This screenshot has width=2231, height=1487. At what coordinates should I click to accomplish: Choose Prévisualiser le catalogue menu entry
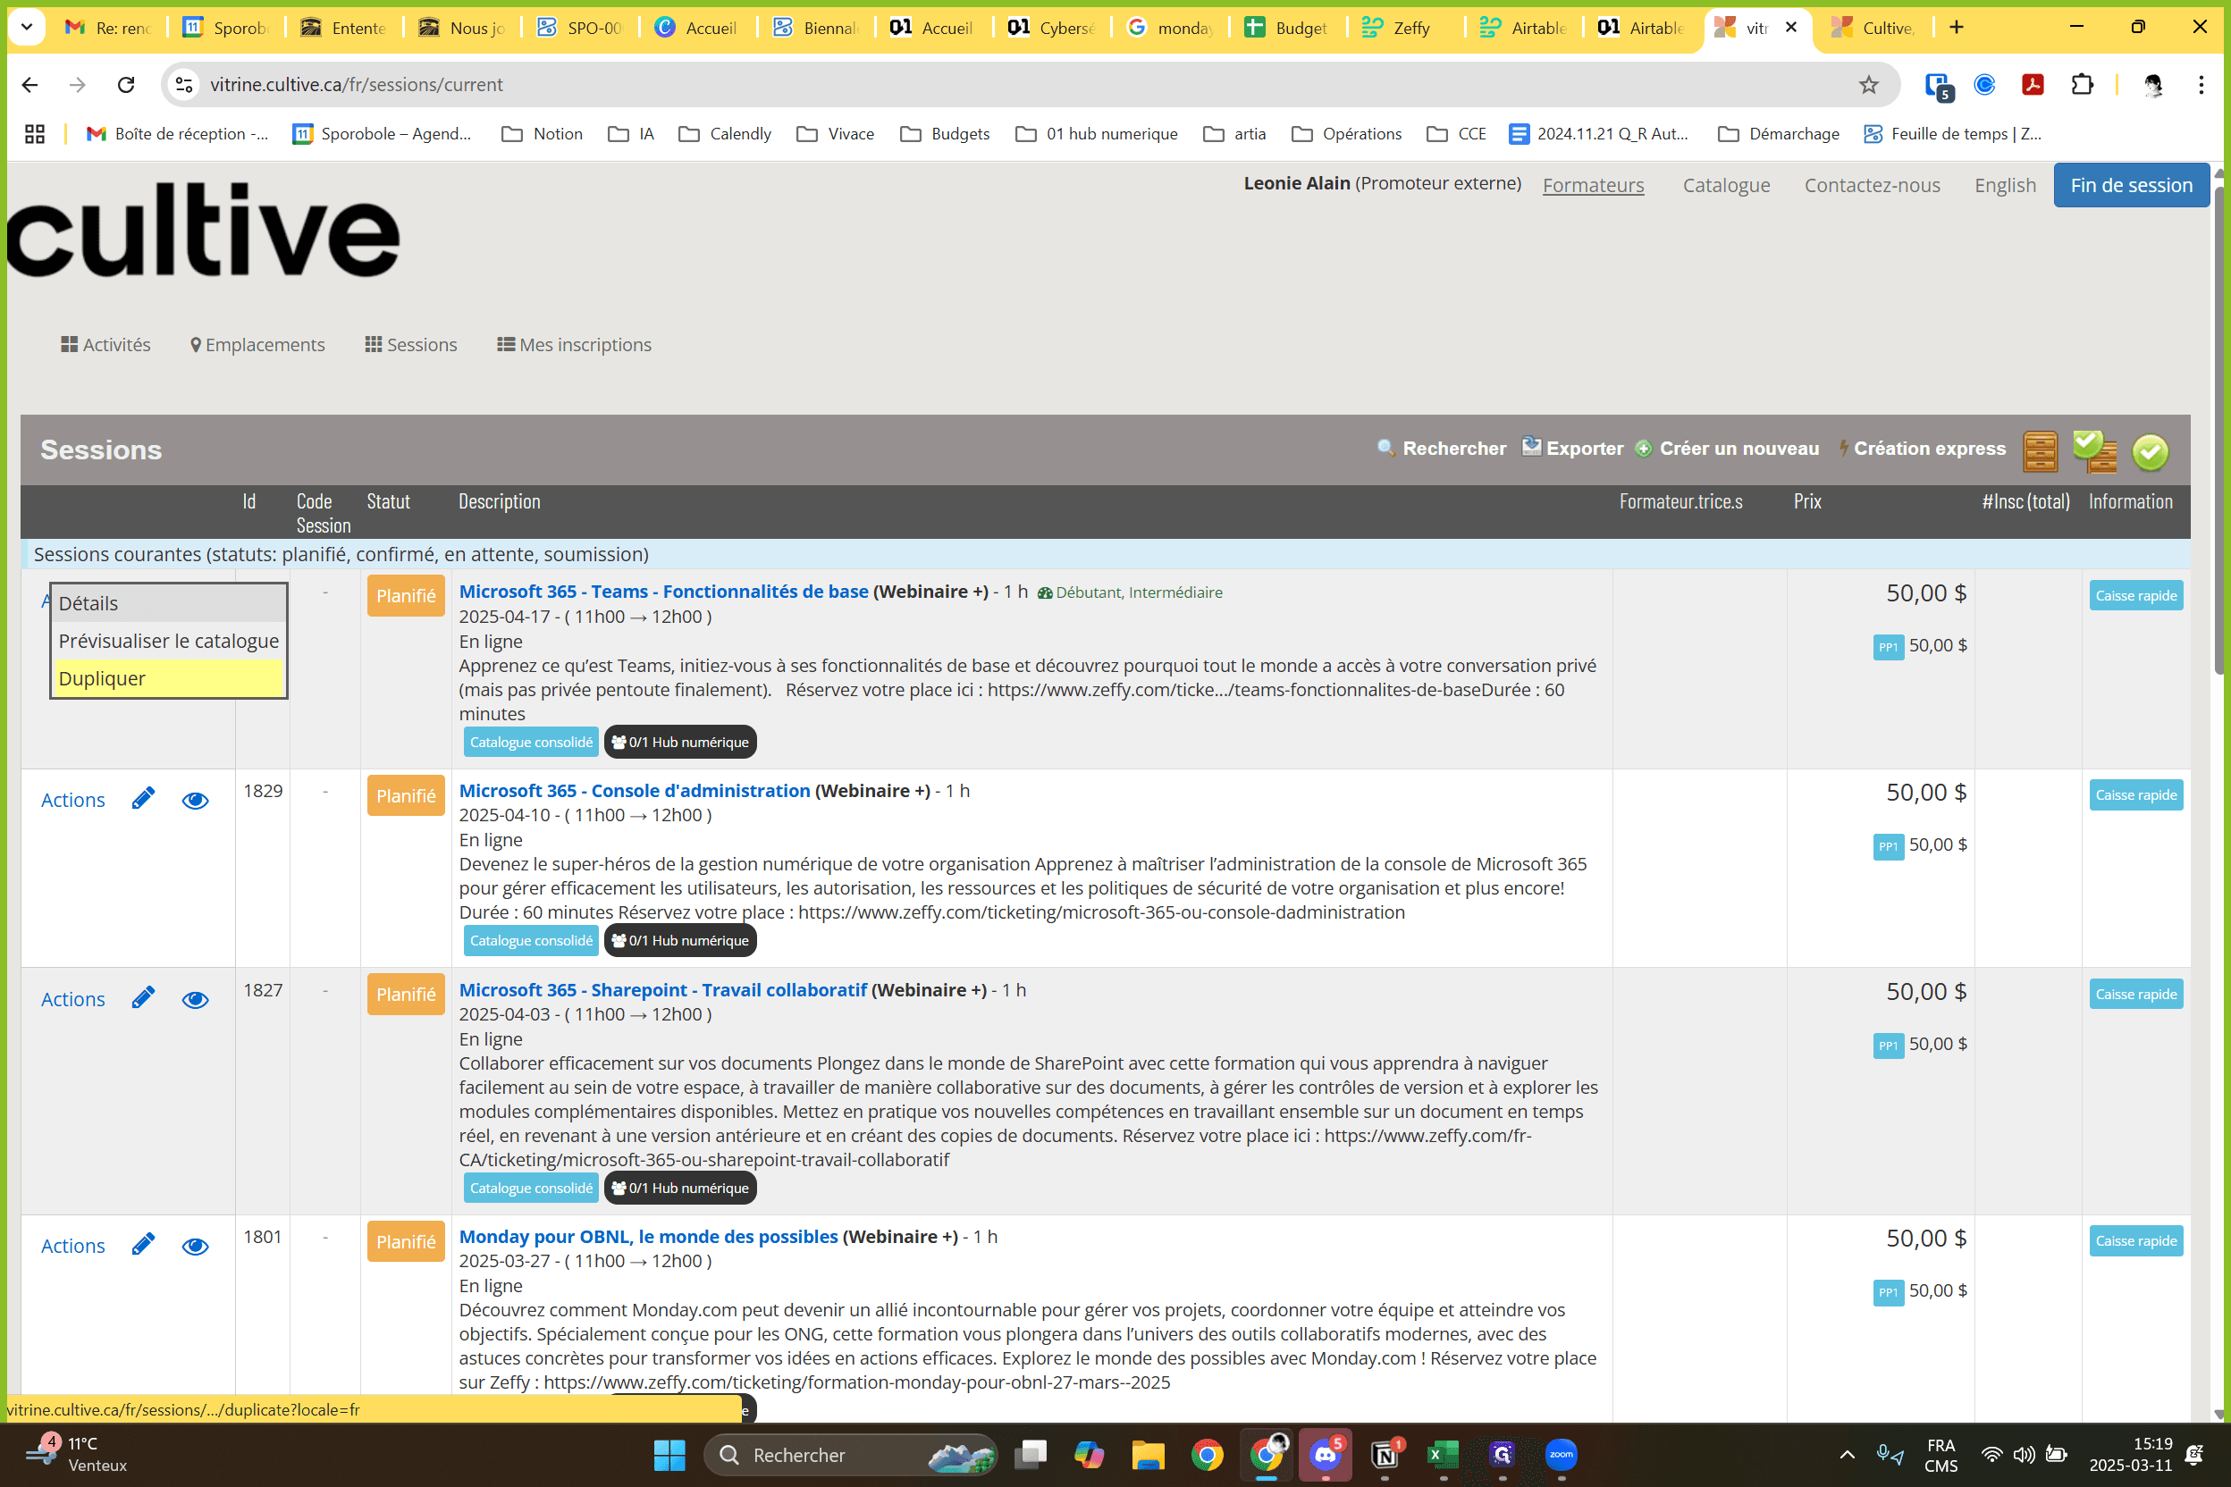click(x=169, y=641)
